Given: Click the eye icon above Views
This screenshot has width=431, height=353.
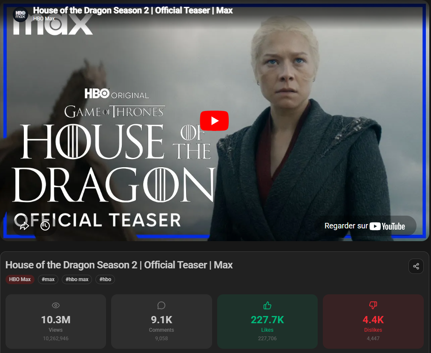Looking at the screenshot, I should coord(56,305).
